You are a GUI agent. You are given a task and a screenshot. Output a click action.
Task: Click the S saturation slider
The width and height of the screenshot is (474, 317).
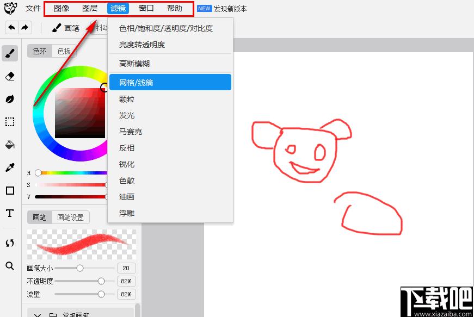[x=71, y=185]
